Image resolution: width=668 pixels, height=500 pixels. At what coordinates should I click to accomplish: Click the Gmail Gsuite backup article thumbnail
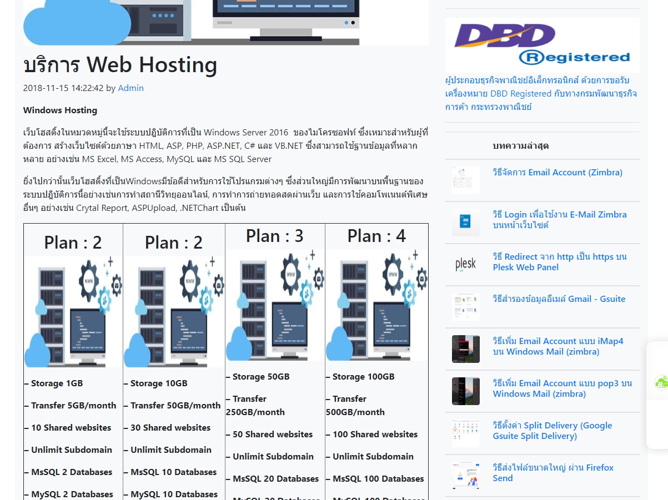pos(465,306)
